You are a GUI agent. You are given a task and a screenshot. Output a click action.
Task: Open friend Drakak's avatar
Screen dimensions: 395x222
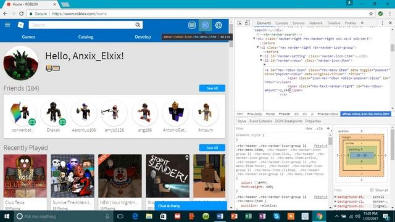tap(54, 112)
